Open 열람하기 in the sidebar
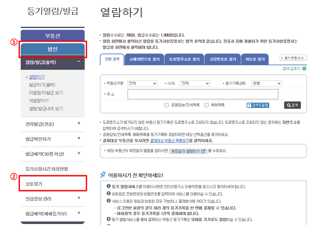 (37, 77)
